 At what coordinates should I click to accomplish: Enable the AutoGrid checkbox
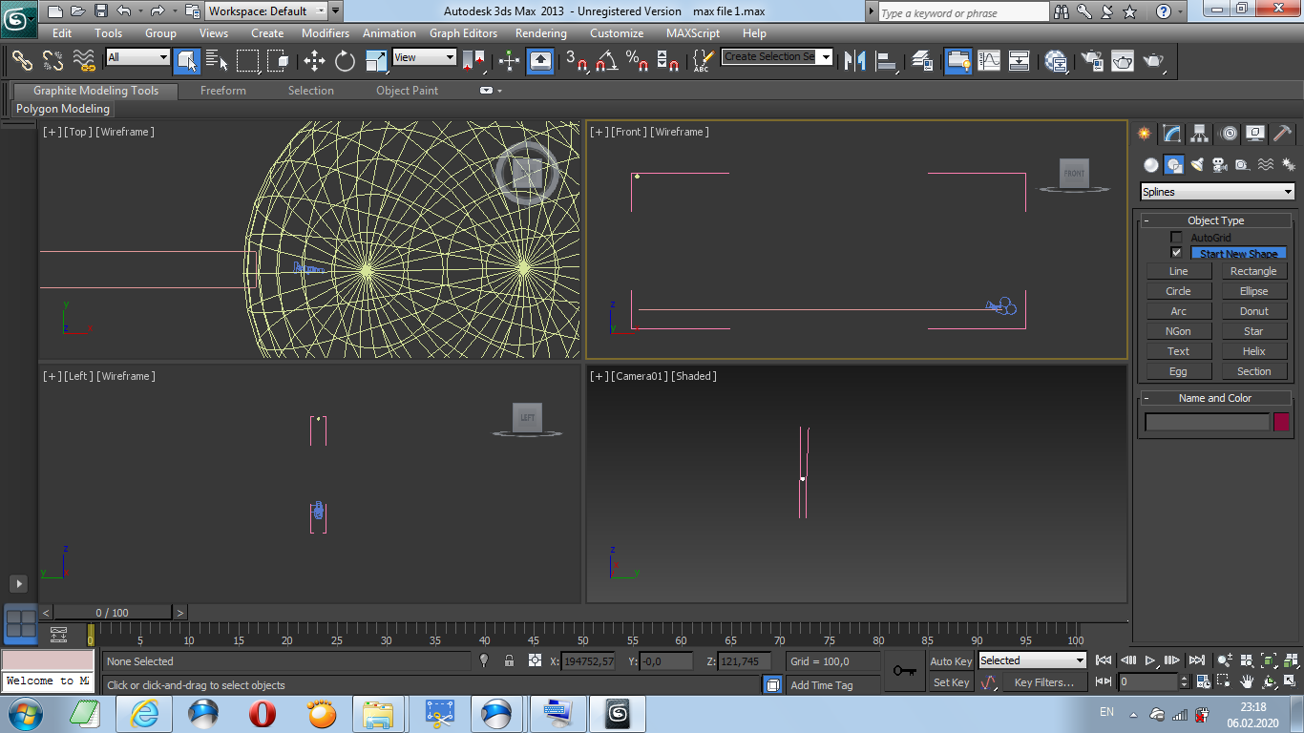1176,238
